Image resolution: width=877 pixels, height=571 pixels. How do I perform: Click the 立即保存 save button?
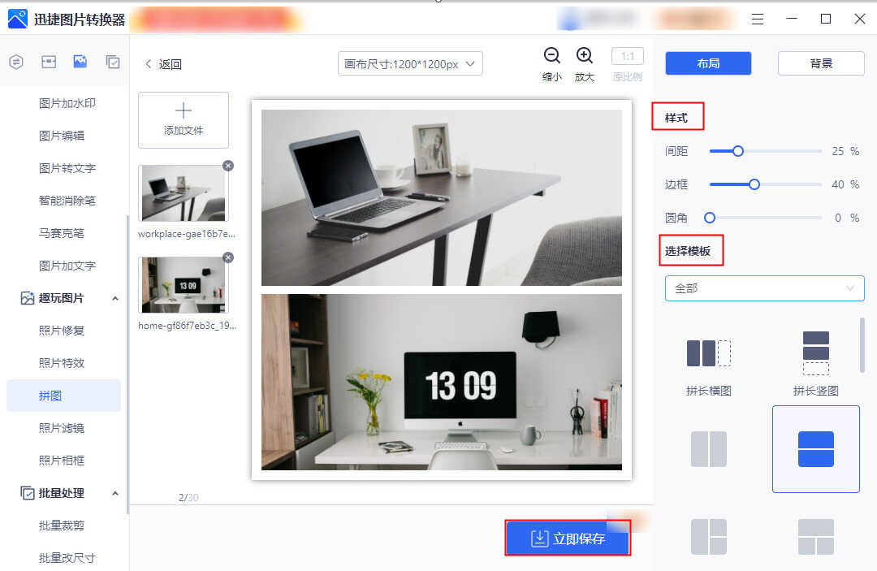pos(568,538)
